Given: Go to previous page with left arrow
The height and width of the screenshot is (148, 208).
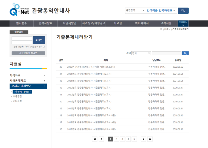Looking at the screenshot, I should [101, 139].
